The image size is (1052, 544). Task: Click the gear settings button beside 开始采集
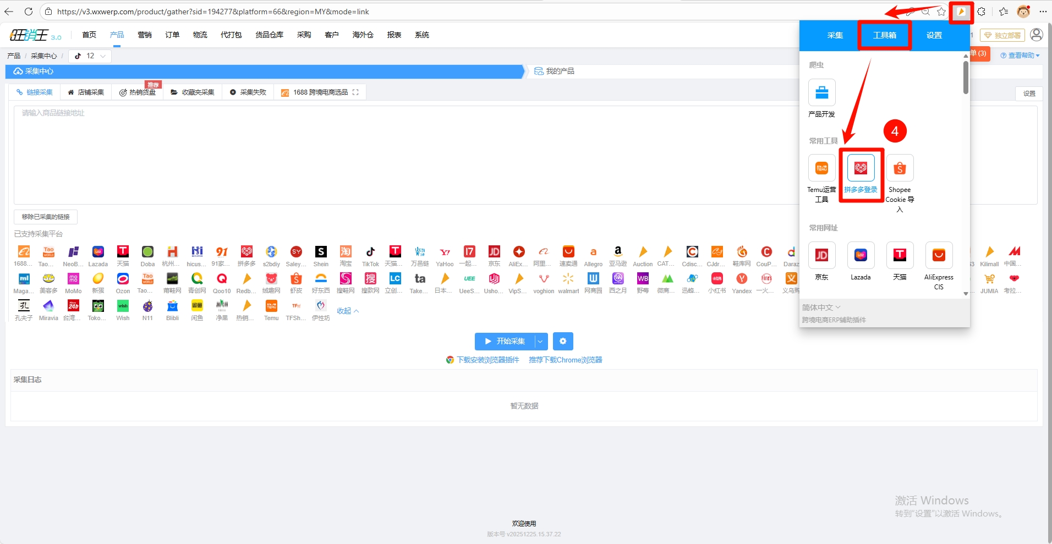(x=563, y=342)
